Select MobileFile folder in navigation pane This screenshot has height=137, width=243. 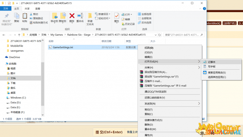(x=17, y=46)
